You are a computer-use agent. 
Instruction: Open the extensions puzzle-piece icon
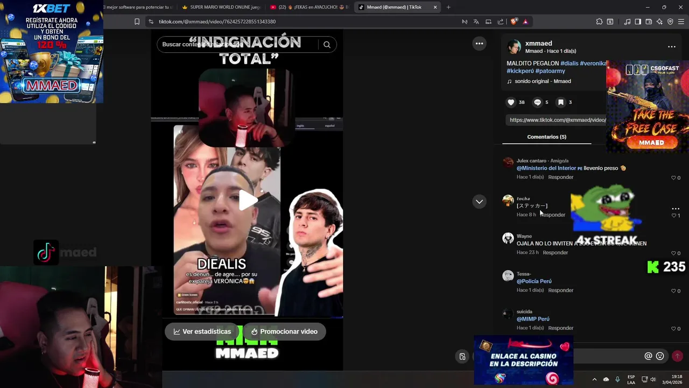tap(599, 22)
